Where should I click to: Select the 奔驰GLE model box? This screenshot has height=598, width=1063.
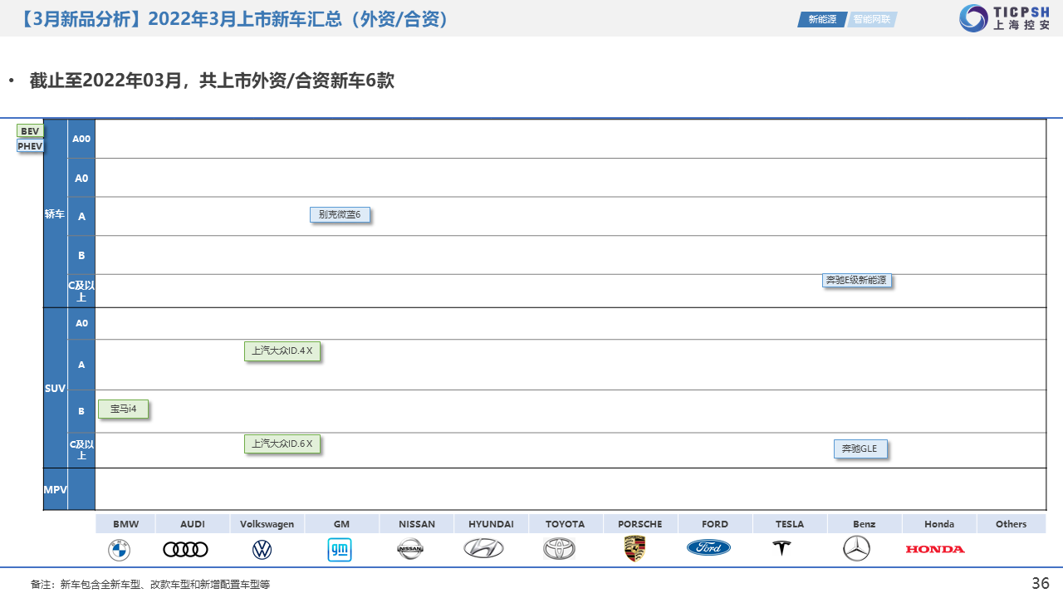pos(860,448)
